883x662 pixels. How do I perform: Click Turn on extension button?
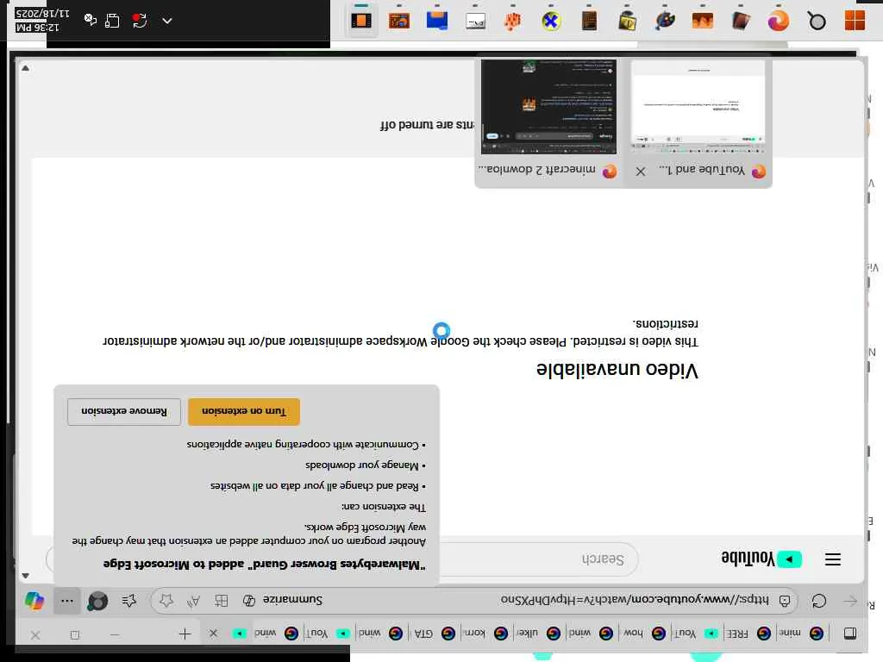point(244,411)
